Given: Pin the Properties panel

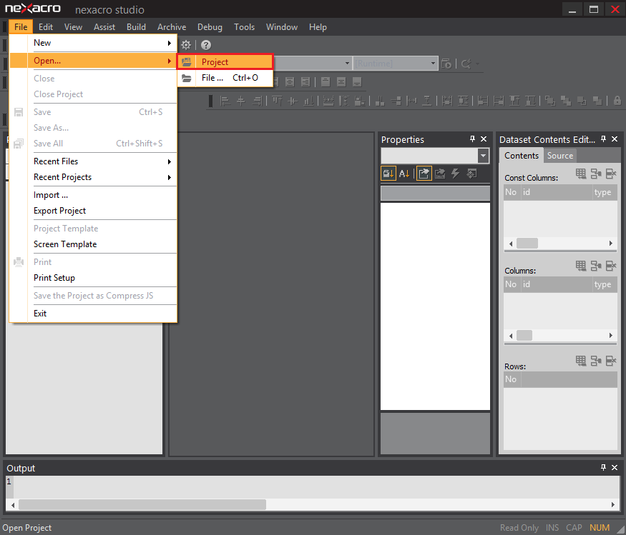Looking at the screenshot, I should tap(473, 139).
